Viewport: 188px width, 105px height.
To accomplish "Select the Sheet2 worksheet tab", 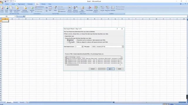I will click(x=16, y=102).
